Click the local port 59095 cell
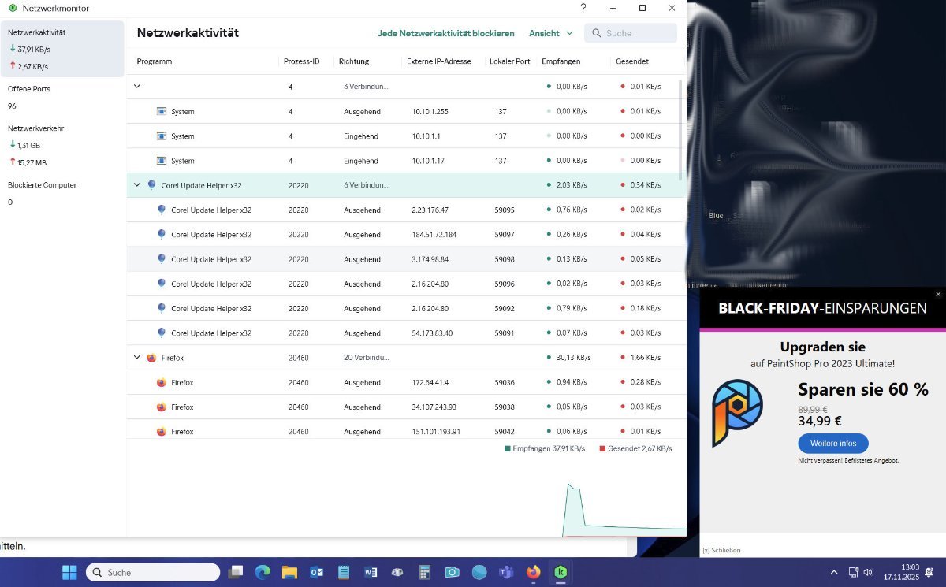Screen dimensions: 946x587 (x=505, y=210)
